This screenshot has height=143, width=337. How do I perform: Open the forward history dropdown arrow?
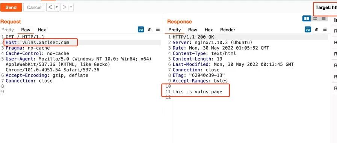click(71, 7)
